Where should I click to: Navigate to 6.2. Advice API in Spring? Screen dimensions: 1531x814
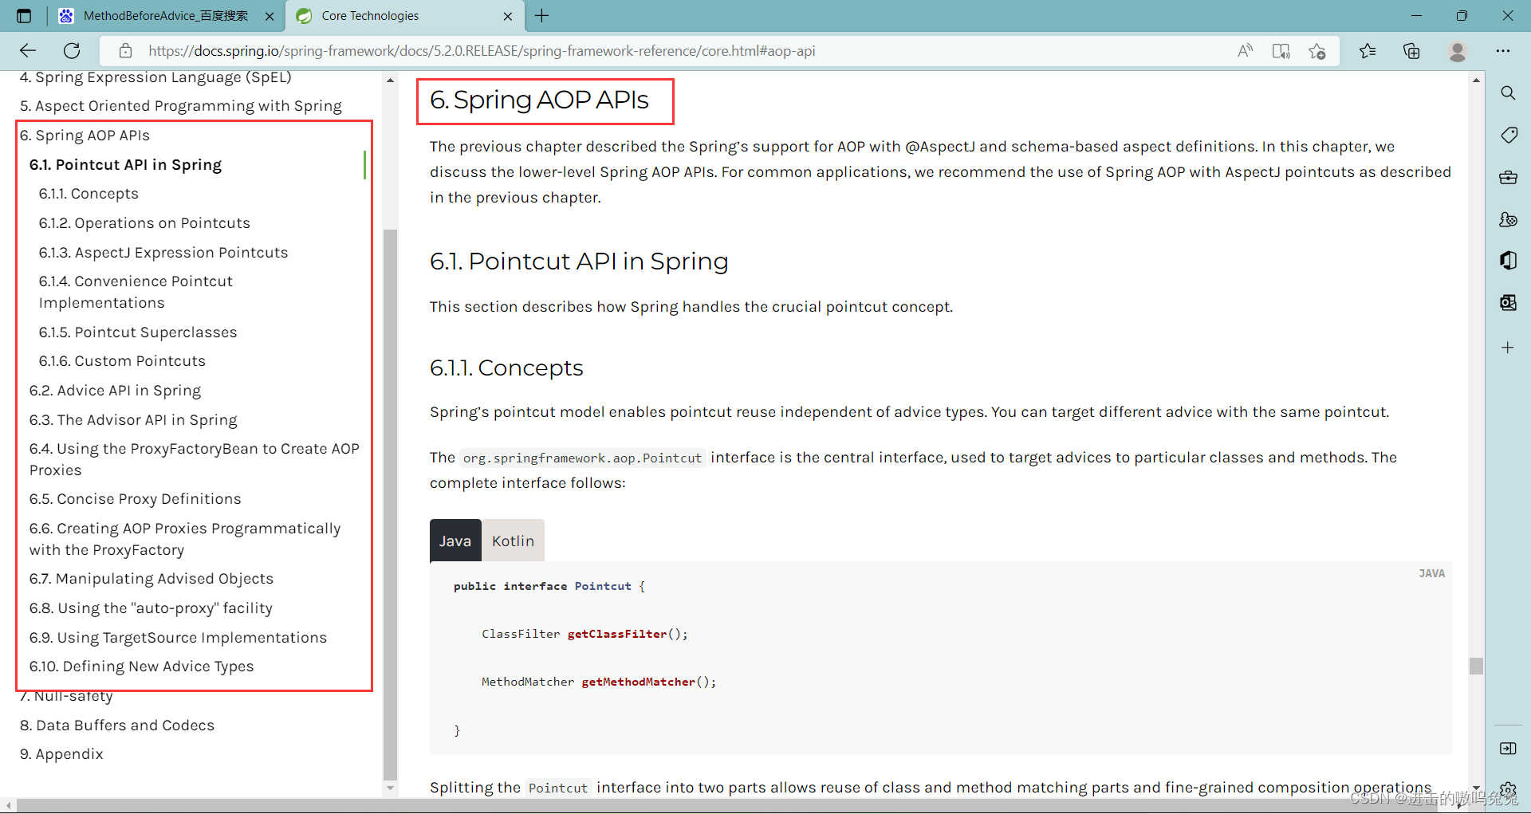pyautogui.click(x=115, y=391)
